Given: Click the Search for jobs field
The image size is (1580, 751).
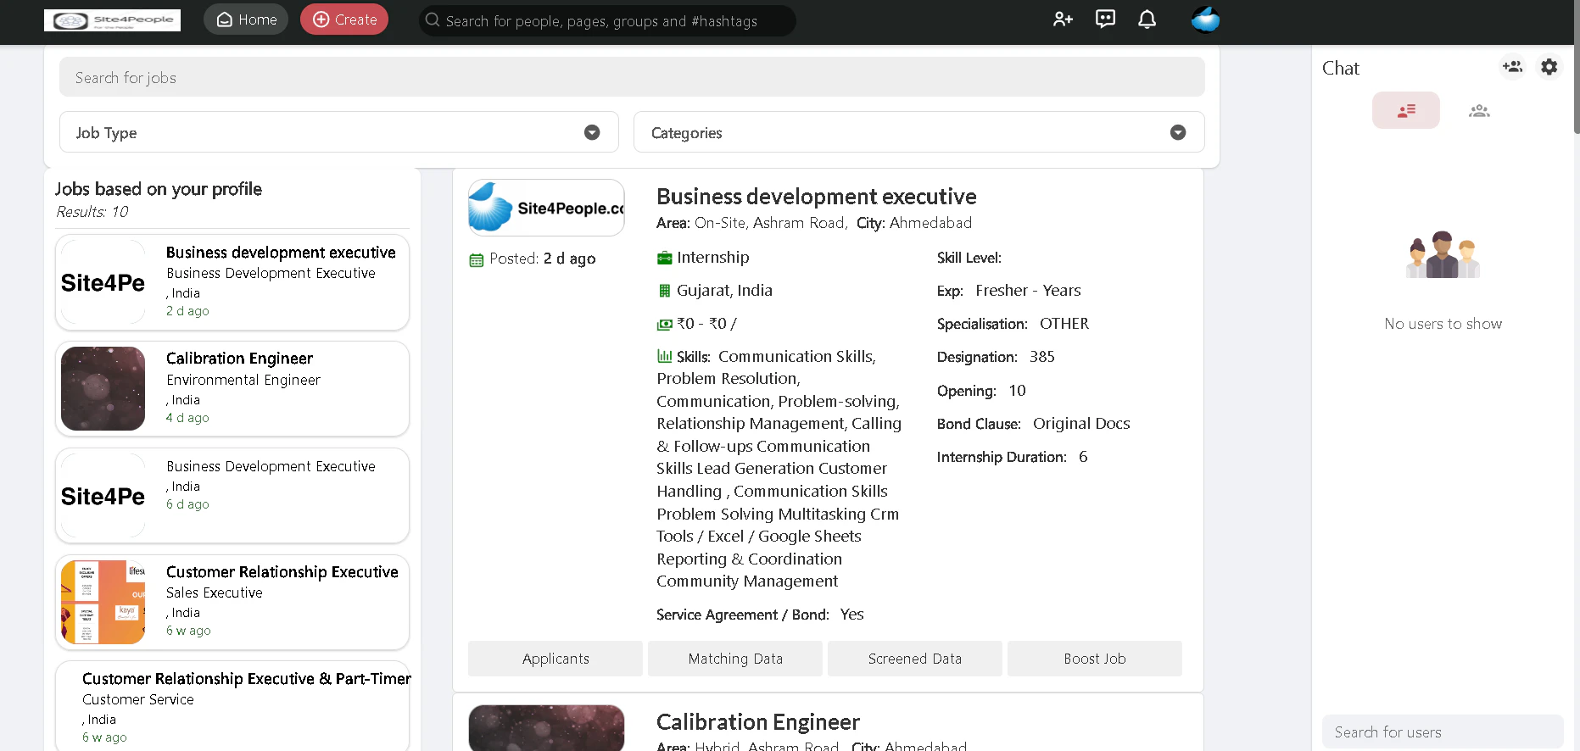Looking at the screenshot, I should [632, 77].
